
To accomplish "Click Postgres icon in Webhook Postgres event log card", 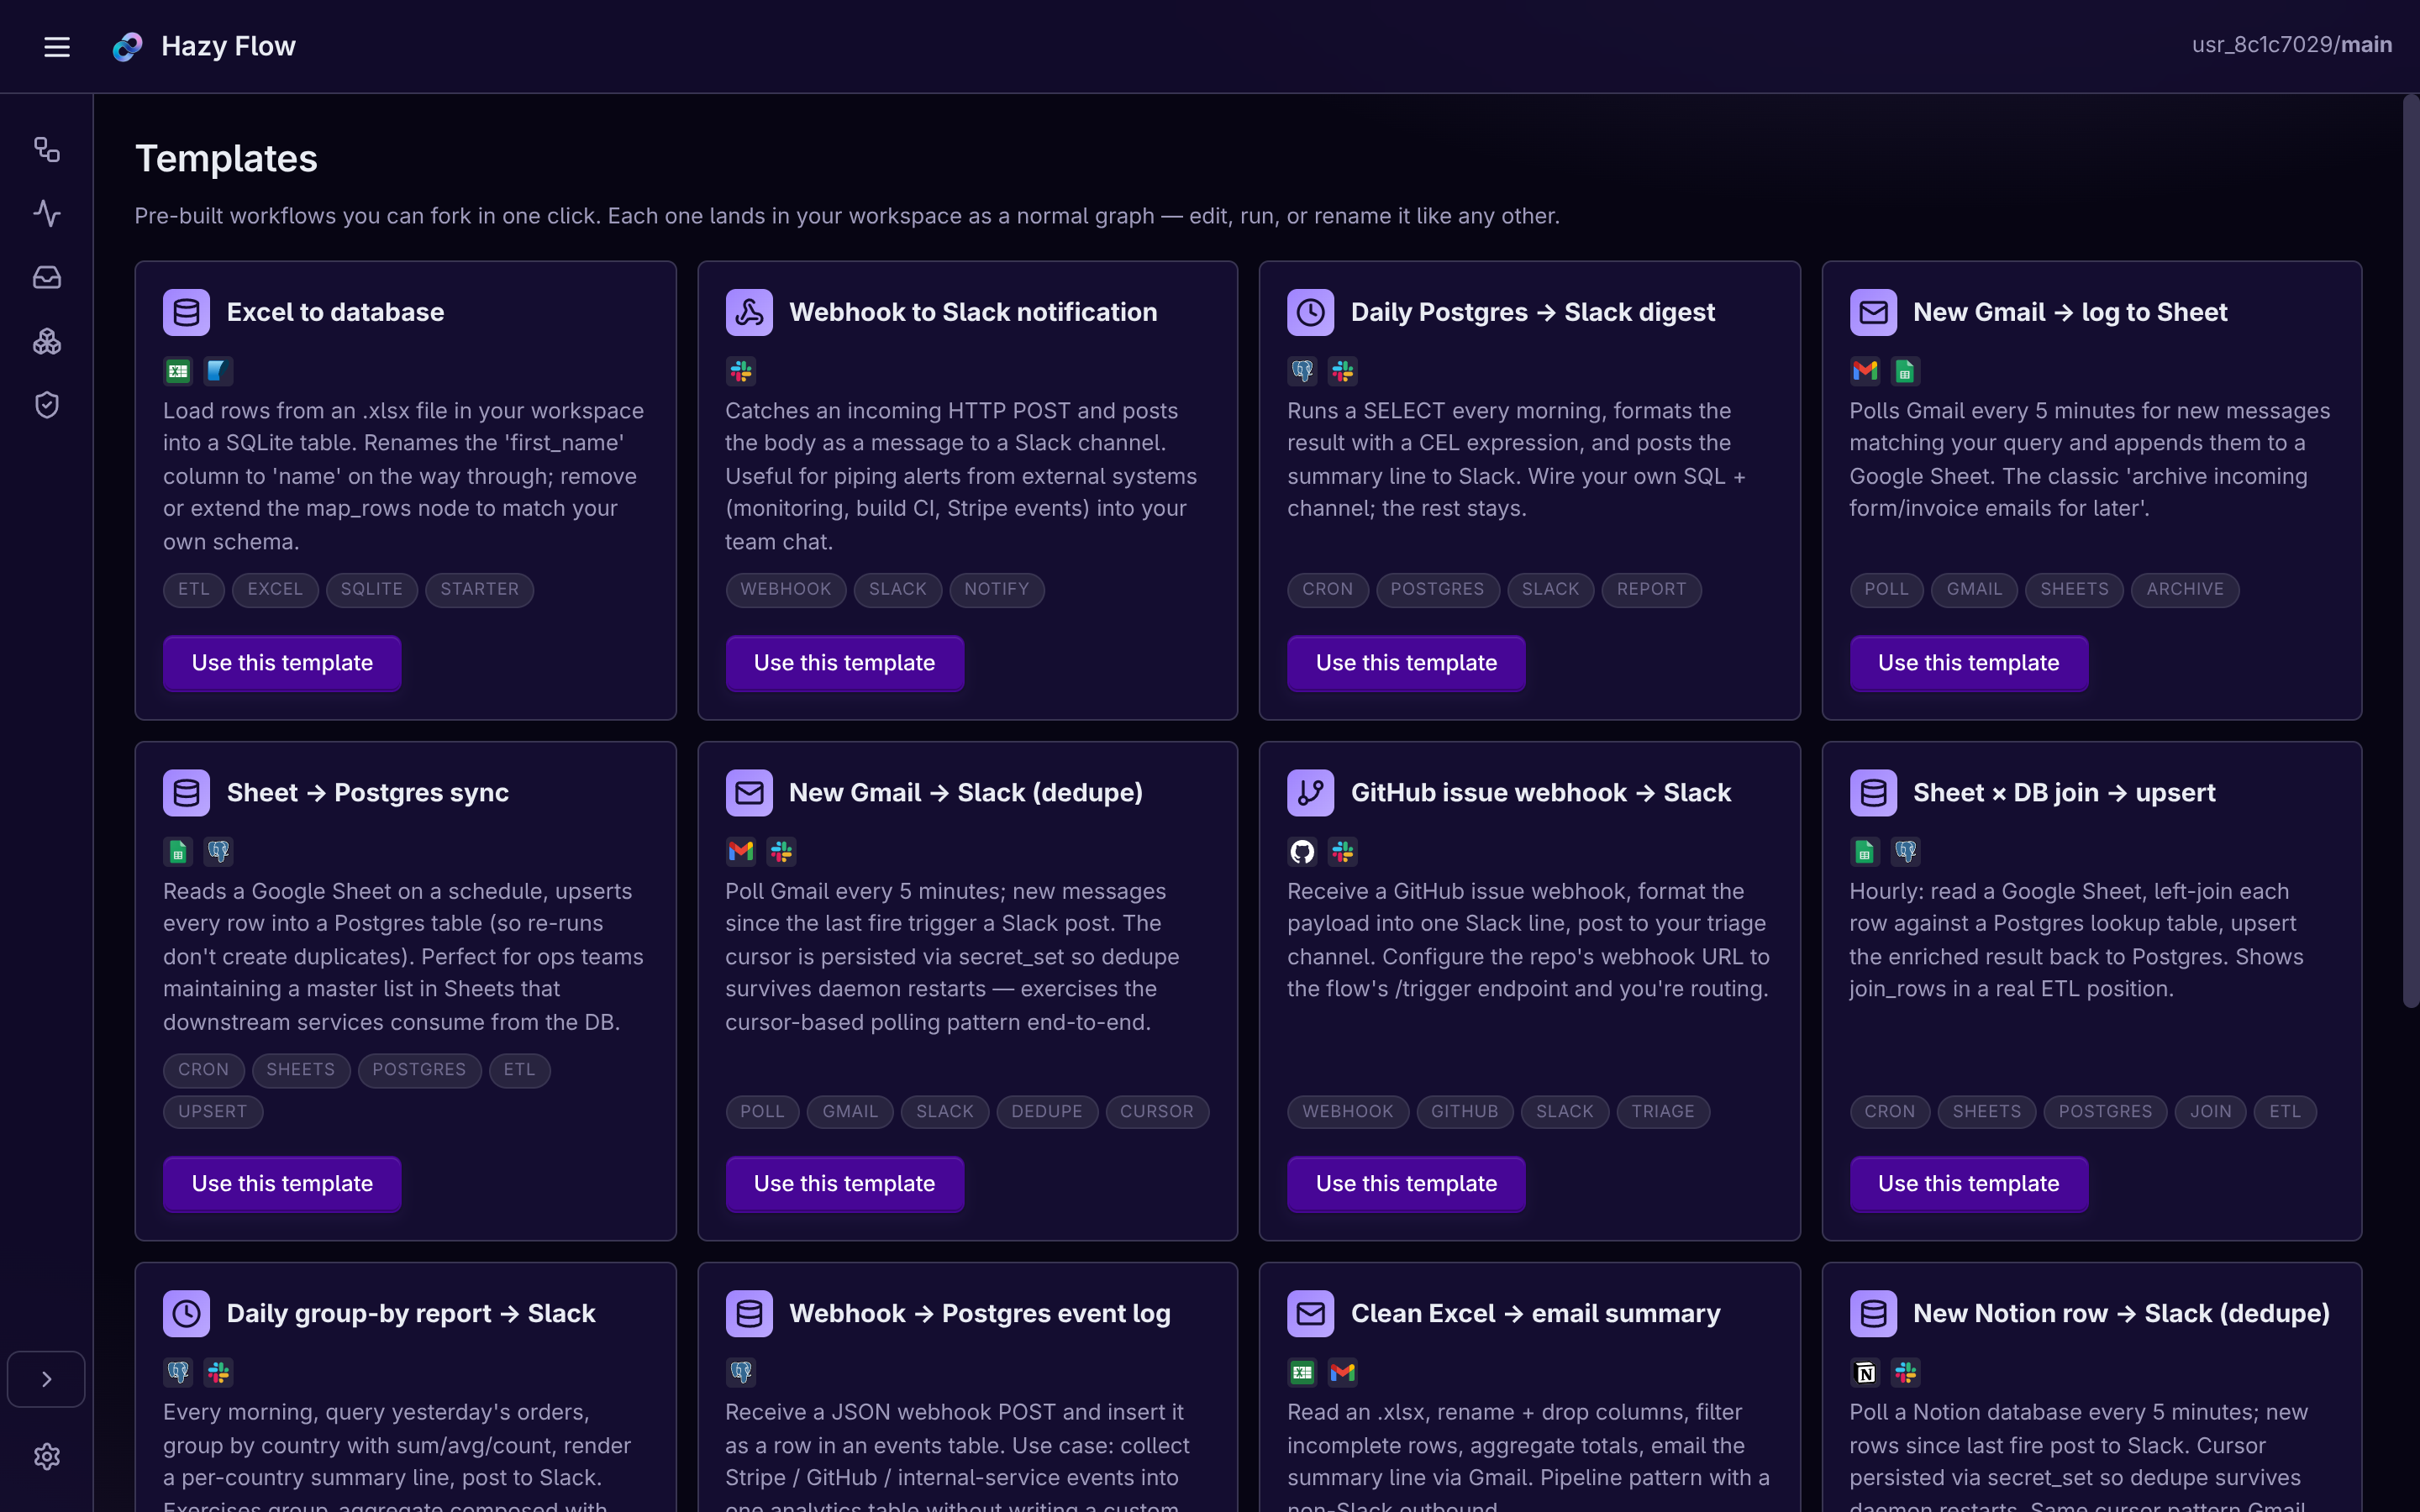I will tap(741, 1373).
